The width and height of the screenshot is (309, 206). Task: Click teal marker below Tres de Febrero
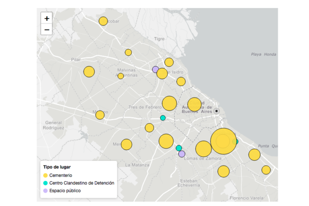pyautogui.click(x=163, y=118)
